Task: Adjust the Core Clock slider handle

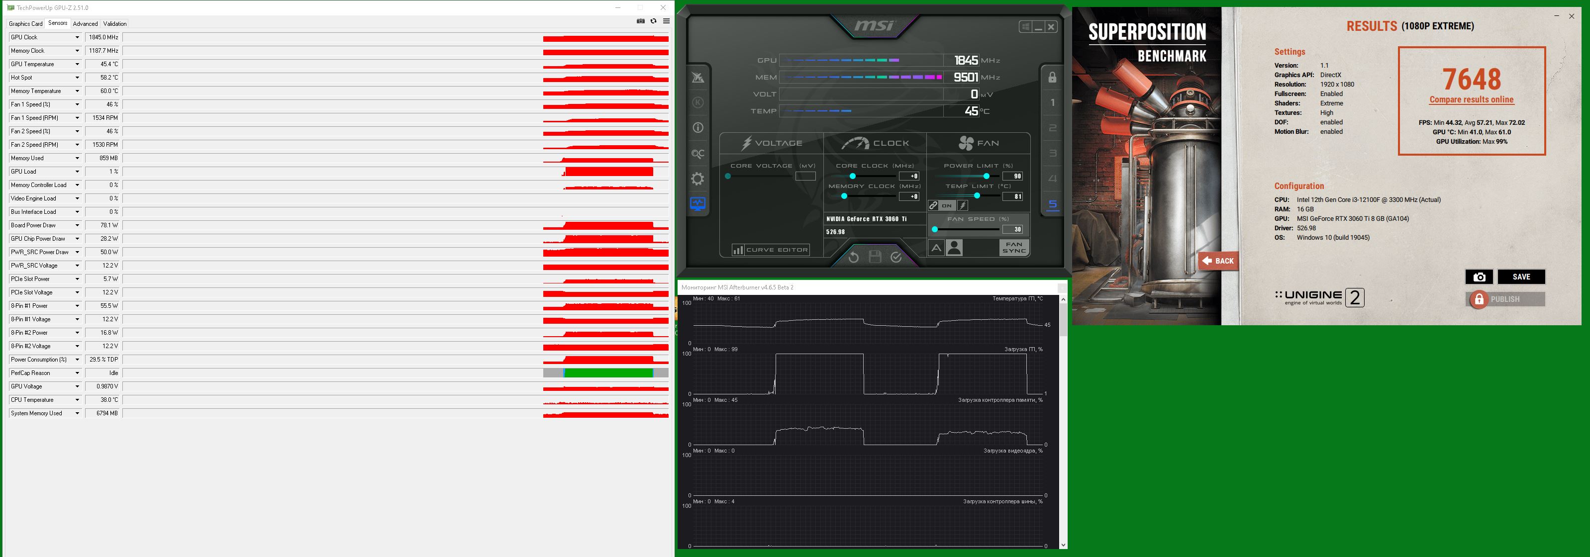Action: [853, 177]
